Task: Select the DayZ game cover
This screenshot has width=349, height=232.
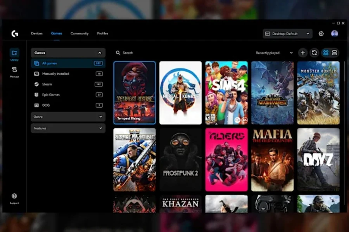Action: (318, 160)
